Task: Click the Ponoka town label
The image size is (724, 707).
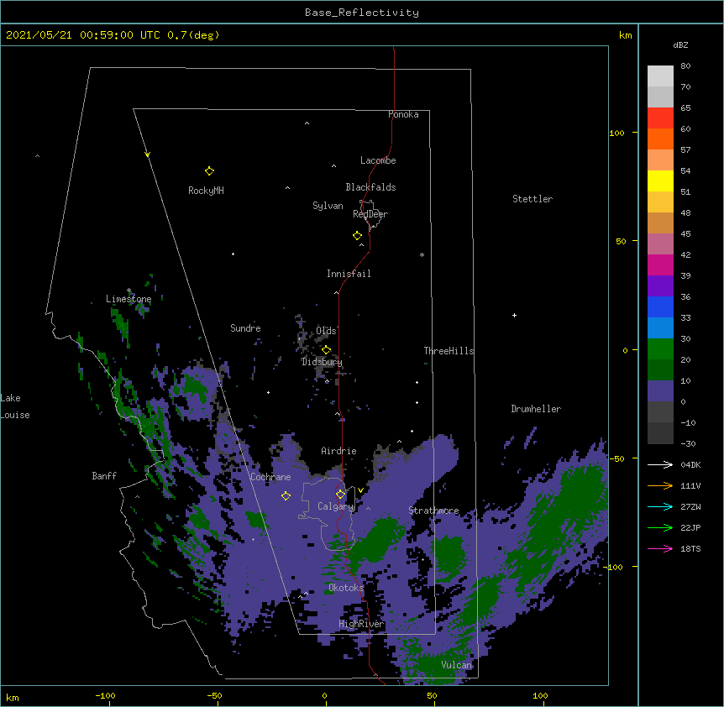Action: [403, 114]
